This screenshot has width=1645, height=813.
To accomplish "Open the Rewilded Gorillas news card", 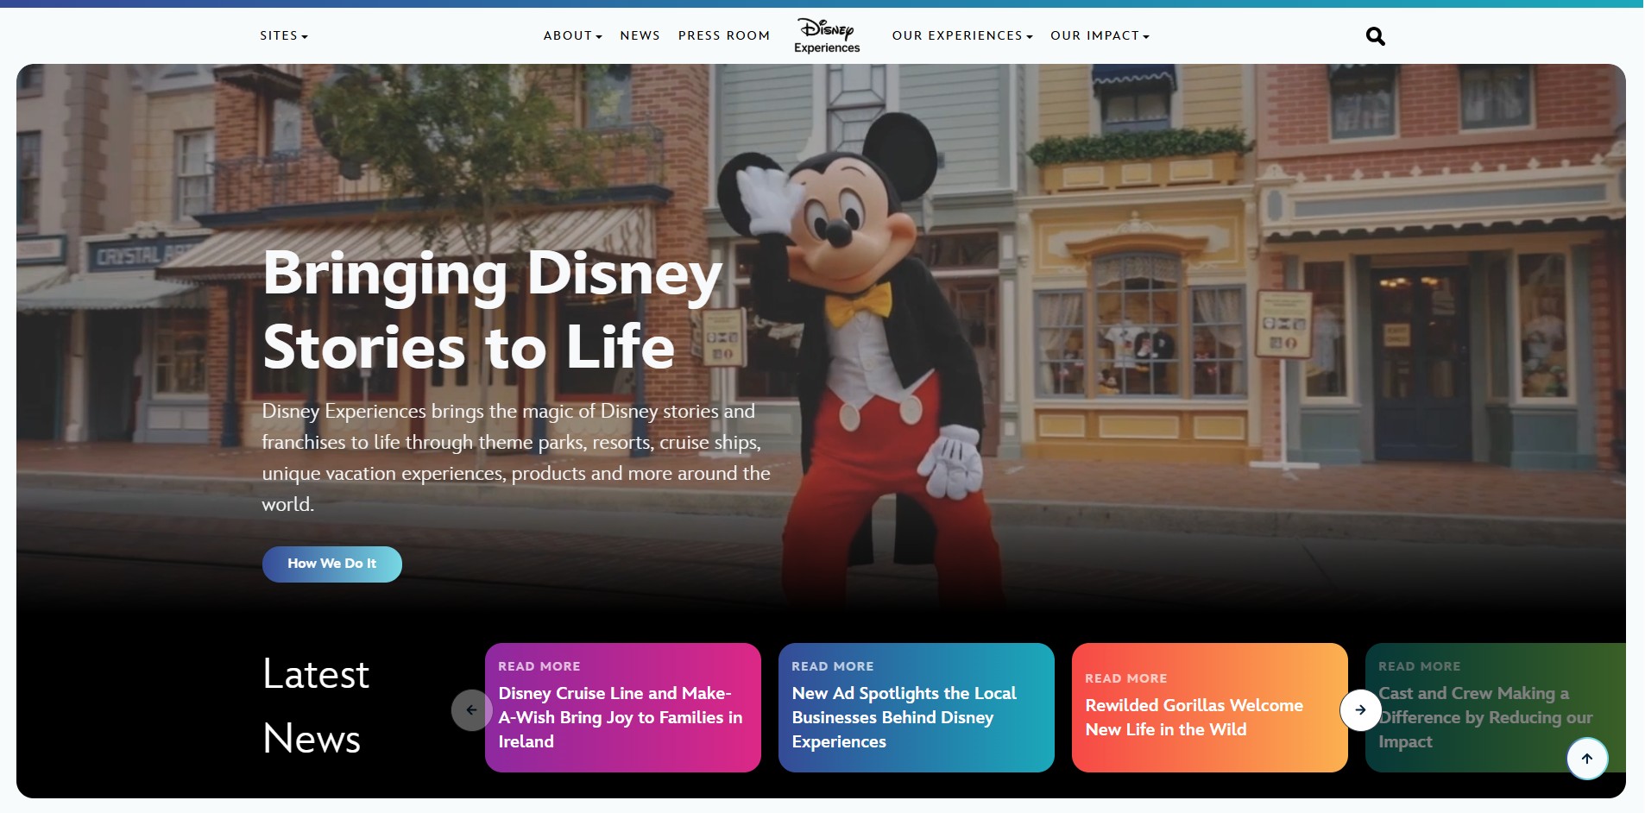I will click(x=1210, y=708).
